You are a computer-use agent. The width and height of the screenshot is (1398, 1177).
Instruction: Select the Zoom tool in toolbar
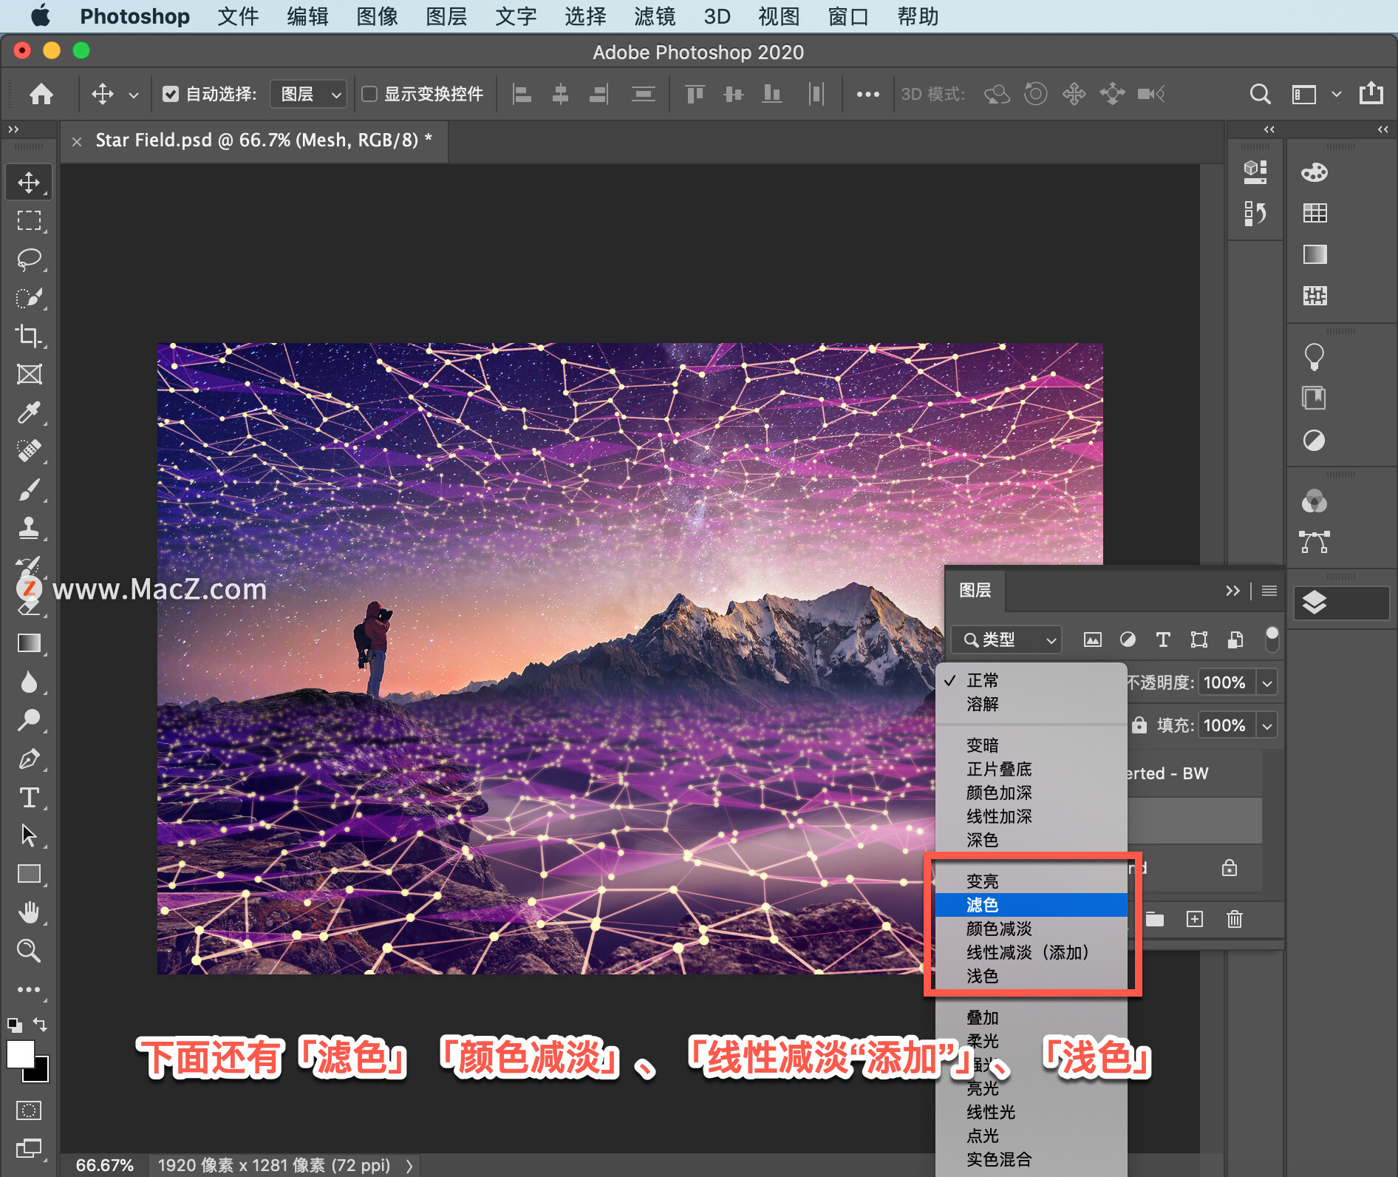[x=29, y=951]
